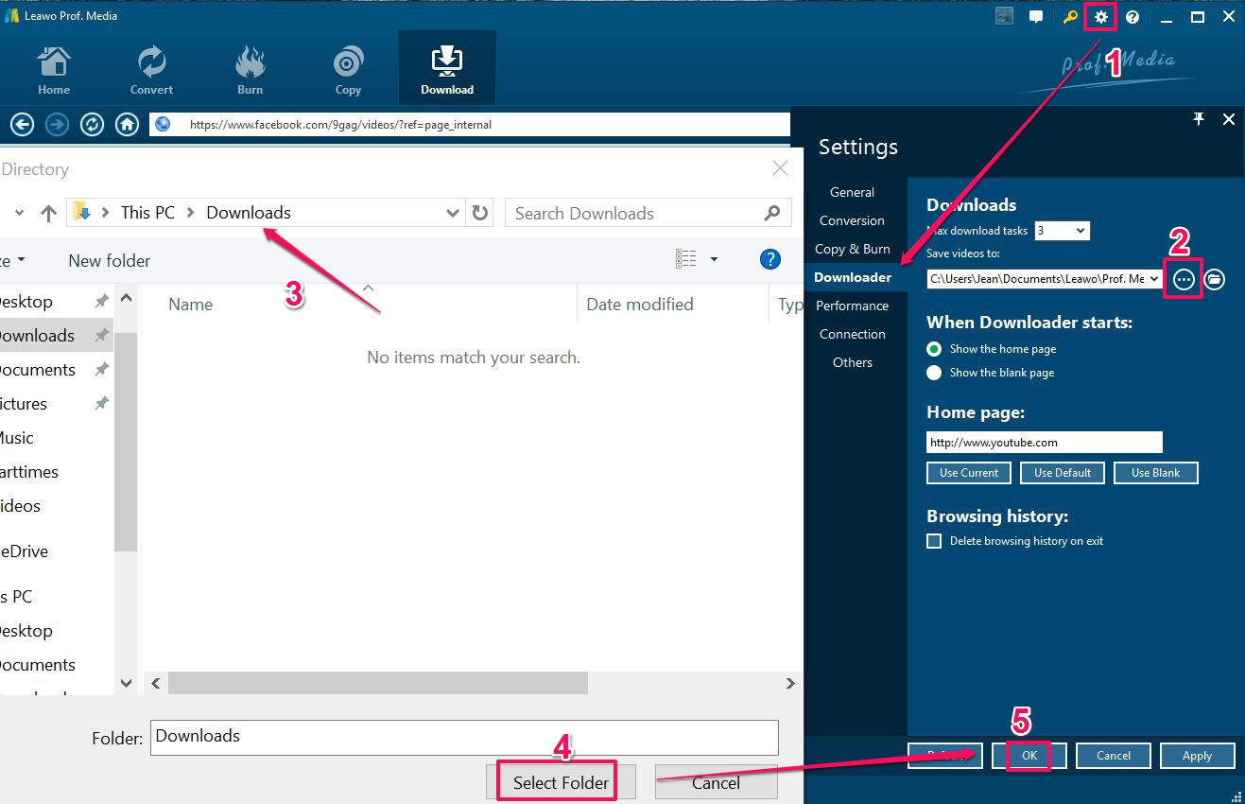Screen dimensions: 1245x804
Task: Click the Home page URL field
Action: click(x=1045, y=442)
